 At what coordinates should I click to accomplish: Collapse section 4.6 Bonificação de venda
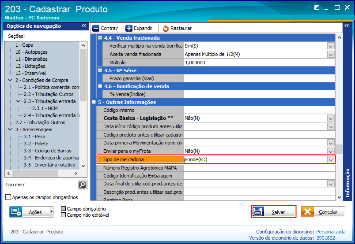(x=100, y=86)
